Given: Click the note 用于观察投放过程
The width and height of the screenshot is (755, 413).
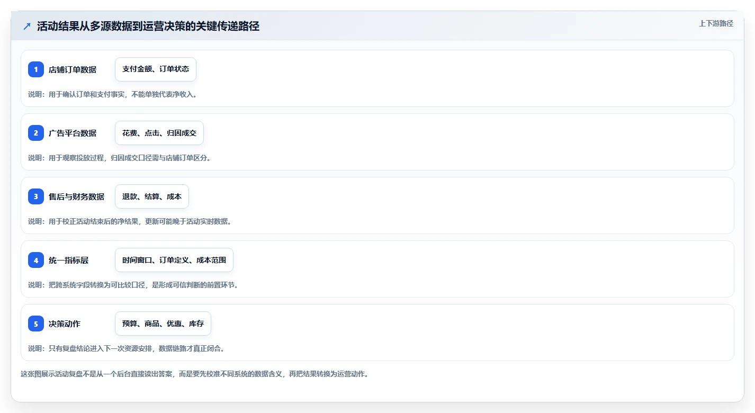Looking at the screenshot, I should point(77,158).
